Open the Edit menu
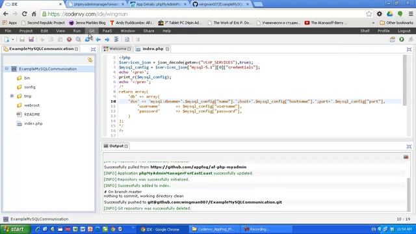416x234 pixels. [x=44, y=31]
